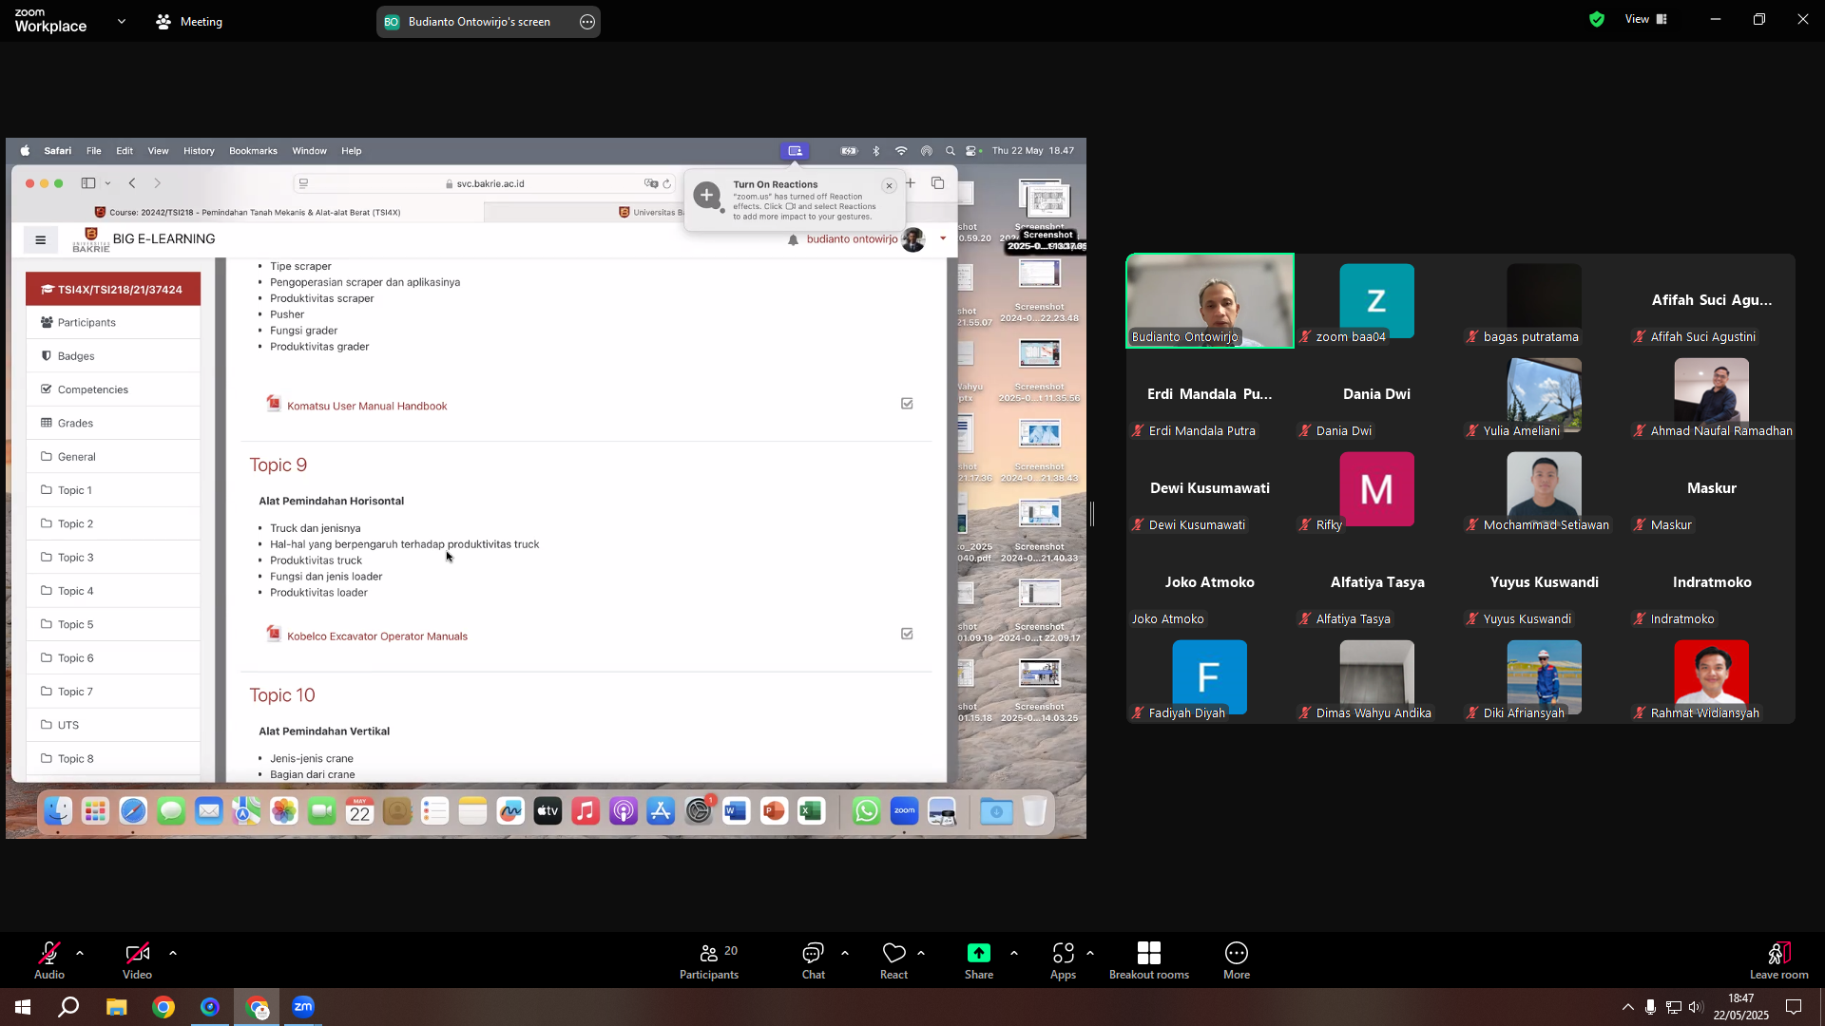Select Topic 1 in sidebar
This screenshot has height=1026, width=1825.
tap(113, 490)
